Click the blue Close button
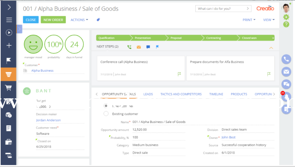Screen dimensions: 295x167 (31, 20)
